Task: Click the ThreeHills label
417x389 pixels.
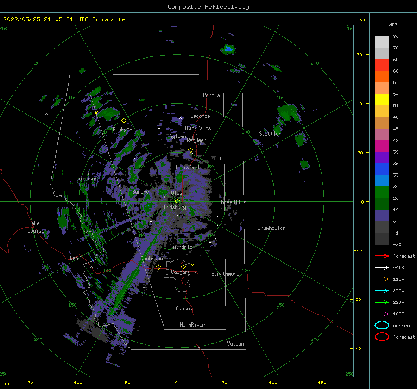Action: pyautogui.click(x=232, y=202)
